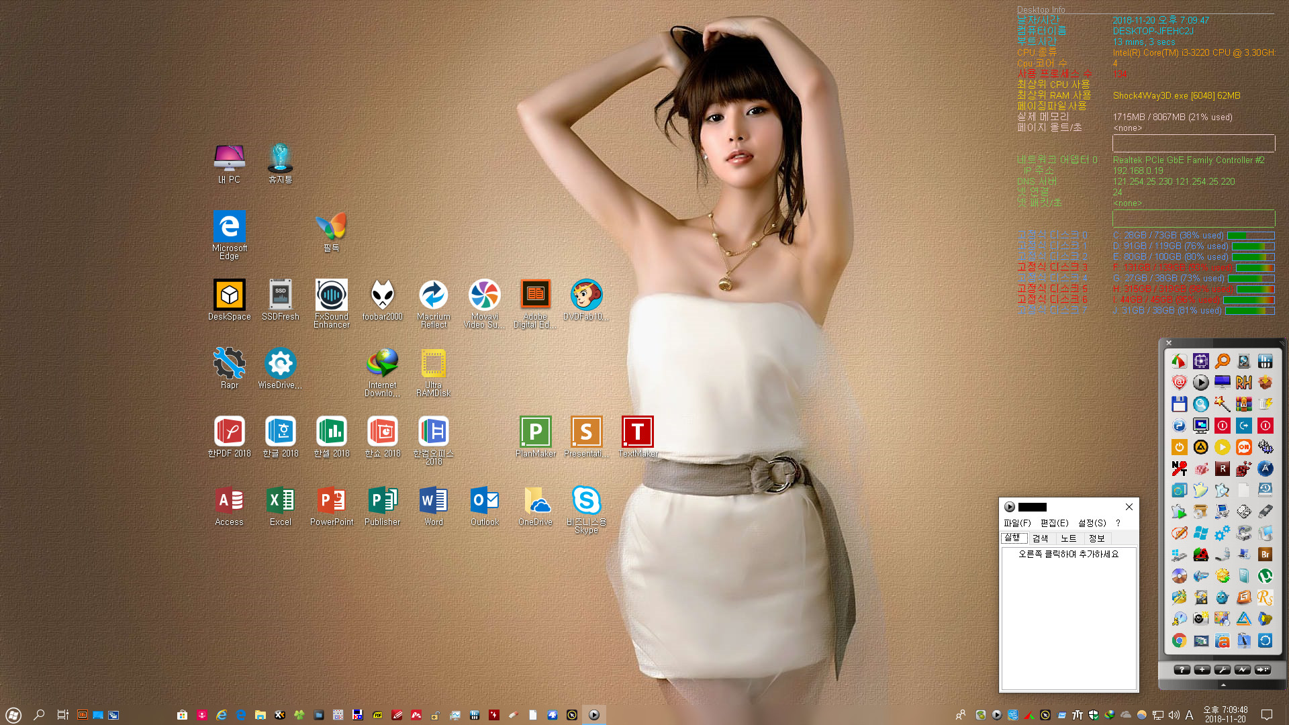Launch Outlook desktop icon
1289x725 pixels.
[x=484, y=505]
